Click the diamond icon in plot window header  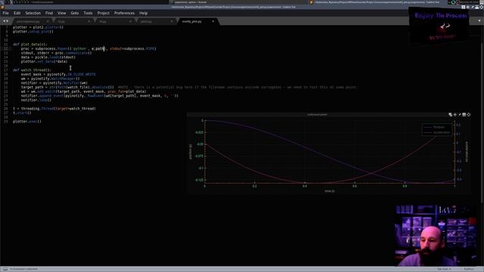click(469, 114)
